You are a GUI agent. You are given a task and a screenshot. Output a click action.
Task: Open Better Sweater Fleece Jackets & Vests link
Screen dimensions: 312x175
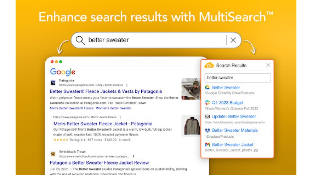(x=106, y=91)
